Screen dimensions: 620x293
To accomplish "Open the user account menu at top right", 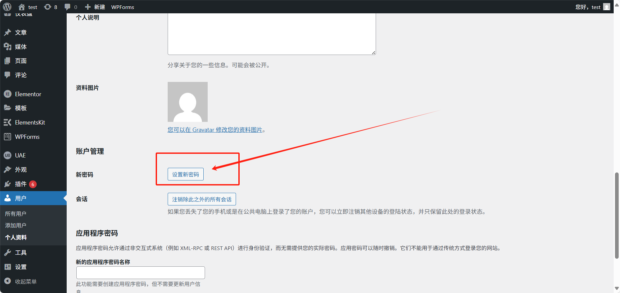I will click(x=592, y=7).
